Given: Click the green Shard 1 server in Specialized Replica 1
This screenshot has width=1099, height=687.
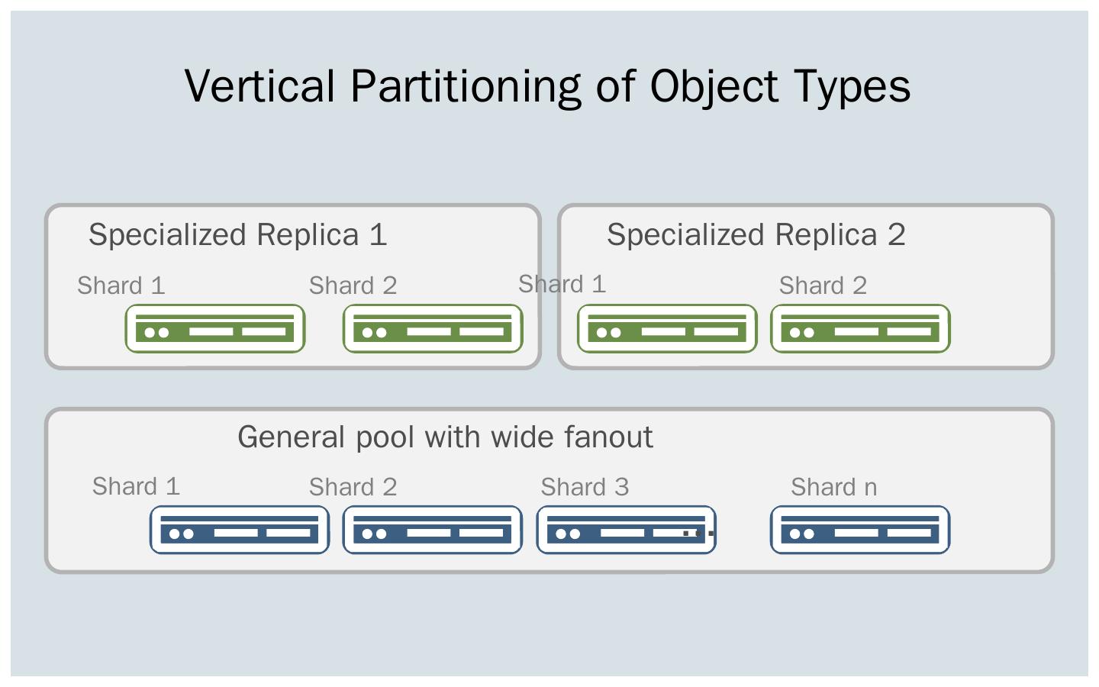Looking at the screenshot, I should pos(215,329).
